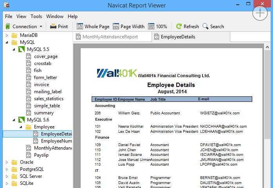
Task: Switch to Whole Page view
Action: (93, 27)
